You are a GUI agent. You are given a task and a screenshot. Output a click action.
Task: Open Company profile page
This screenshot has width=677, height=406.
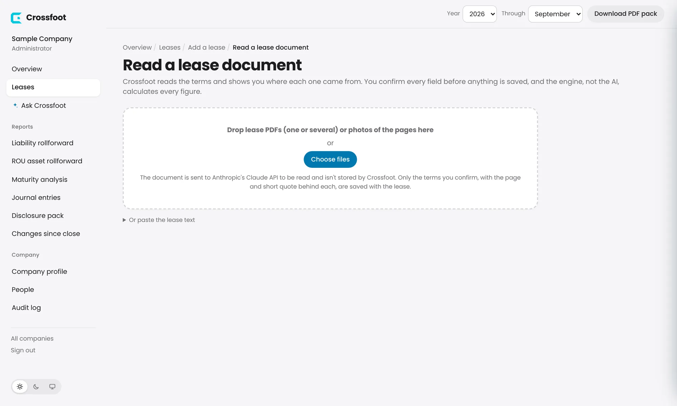point(53,272)
